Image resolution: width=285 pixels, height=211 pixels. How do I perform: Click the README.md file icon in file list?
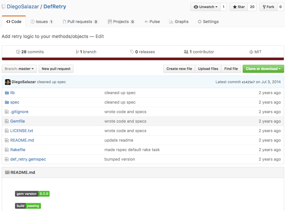click(x=7, y=140)
